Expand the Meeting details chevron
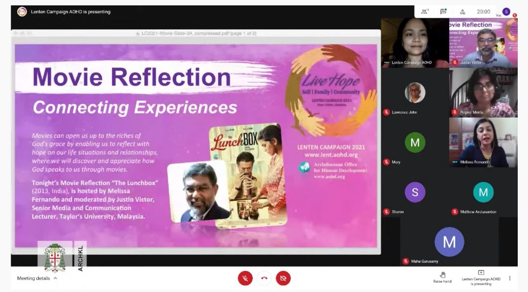Viewport: 528px width, 292px height. tap(55, 278)
